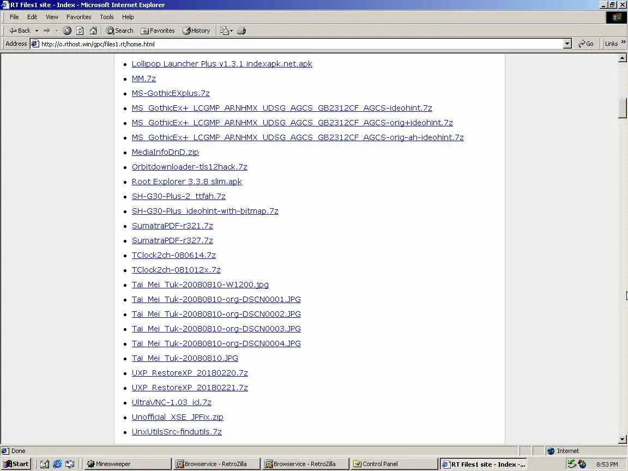Open the Tools menu
This screenshot has width=628, height=471.
click(106, 17)
